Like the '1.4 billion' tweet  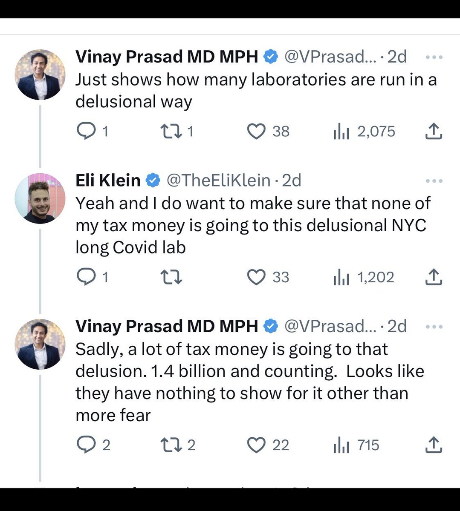257,445
